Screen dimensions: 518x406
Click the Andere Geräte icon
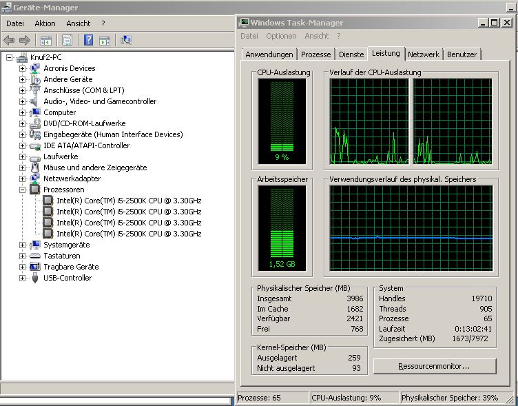click(x=34, y=79)
